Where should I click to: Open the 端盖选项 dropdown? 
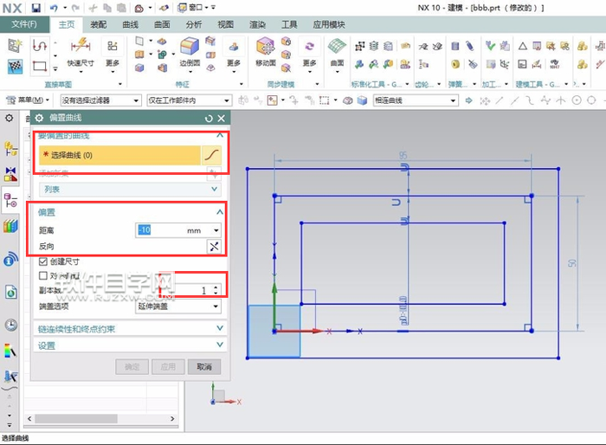pyautogui.click(x=179, y=306)
